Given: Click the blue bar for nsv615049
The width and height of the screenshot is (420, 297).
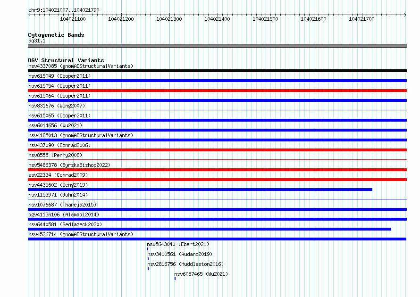Looking at the screenshot, I should pos(217,81).
